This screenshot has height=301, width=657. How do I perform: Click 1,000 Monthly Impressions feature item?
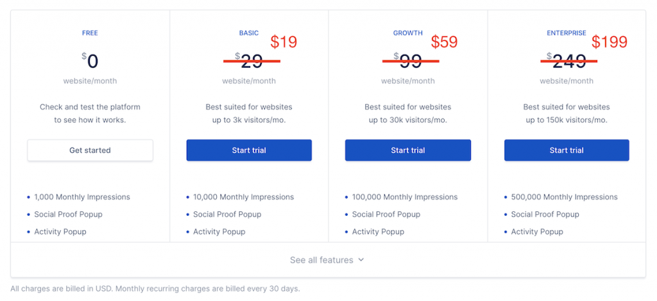click(x=82, y=197)
